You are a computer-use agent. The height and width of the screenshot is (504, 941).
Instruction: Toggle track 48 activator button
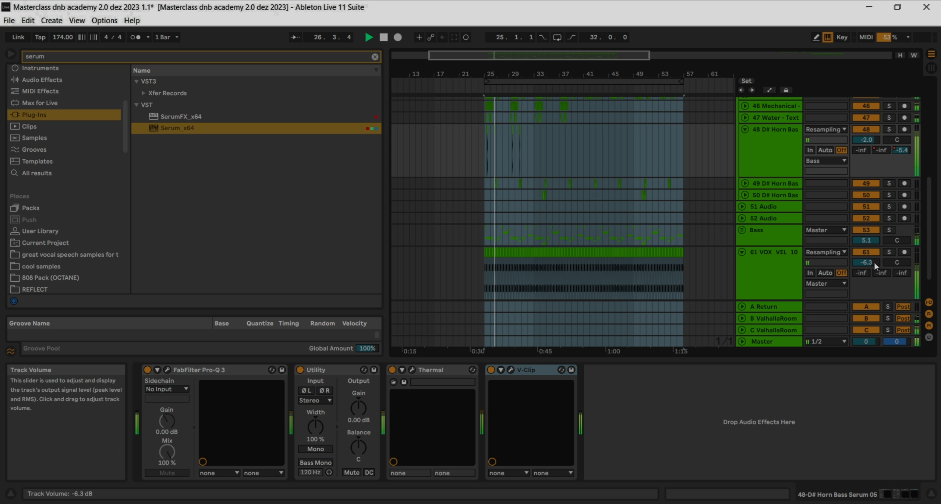pyautogui.click(x=866, y=130)
